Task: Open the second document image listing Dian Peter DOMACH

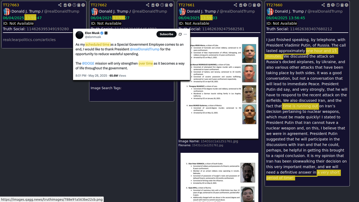Action: click(x=219, y=177)
